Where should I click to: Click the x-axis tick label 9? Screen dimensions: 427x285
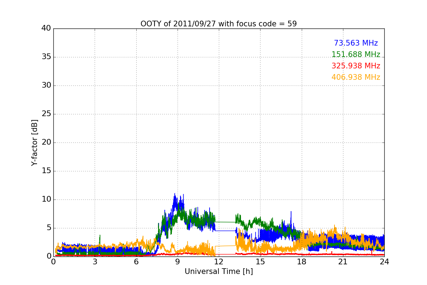[x=178, y=262]
